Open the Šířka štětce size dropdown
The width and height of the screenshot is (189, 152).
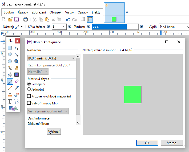click(x=59, y=27)
